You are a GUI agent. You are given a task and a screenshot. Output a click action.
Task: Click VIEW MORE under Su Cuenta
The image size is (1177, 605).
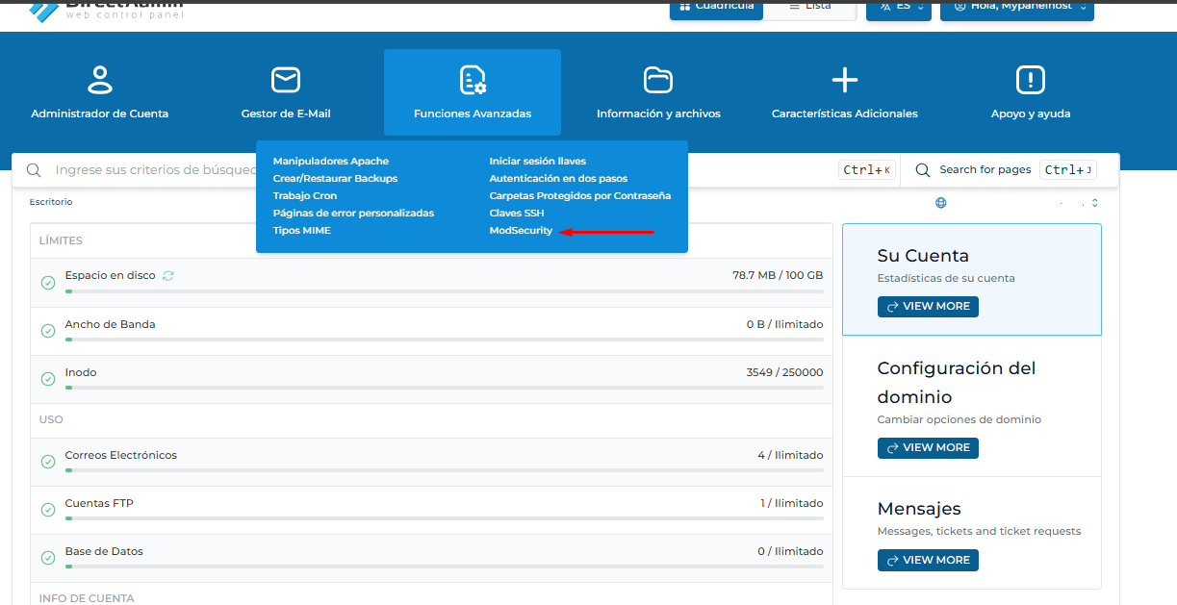click(x=928, y=307)
